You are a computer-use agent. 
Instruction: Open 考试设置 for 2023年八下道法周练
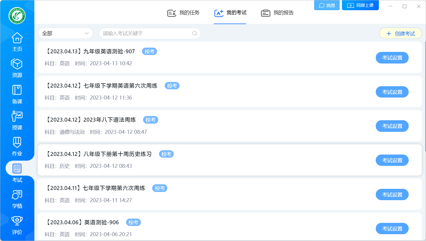pos(392,126)
